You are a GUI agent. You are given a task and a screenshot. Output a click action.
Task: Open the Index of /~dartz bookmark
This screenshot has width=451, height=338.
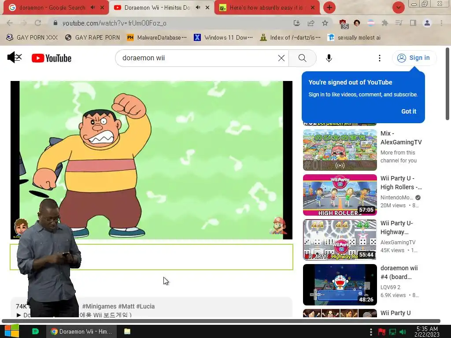click(x=291, y=37)
